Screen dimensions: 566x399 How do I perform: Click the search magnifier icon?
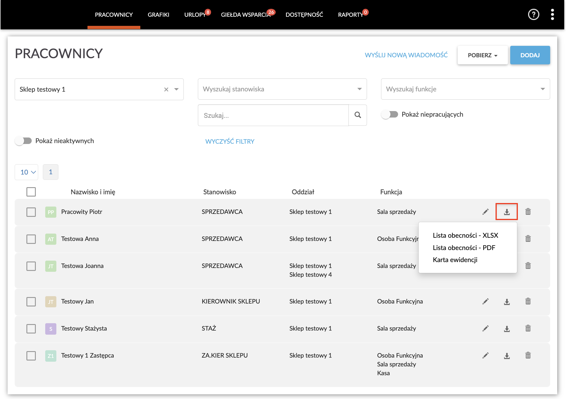(x=358, y=115)
